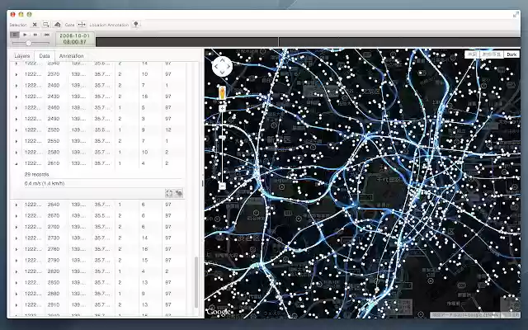Click the cell with value 2880

point(54,294)
